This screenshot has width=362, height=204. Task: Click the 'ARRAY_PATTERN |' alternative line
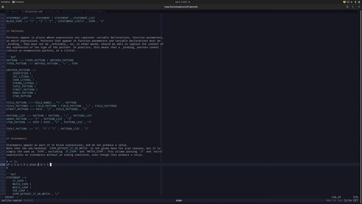[24, 93]
